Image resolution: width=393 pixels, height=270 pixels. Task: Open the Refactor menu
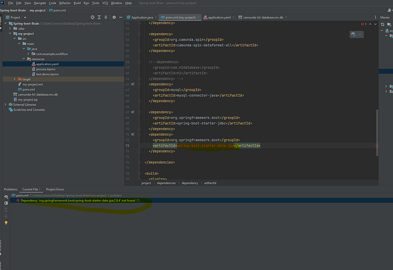coord(65,3)
